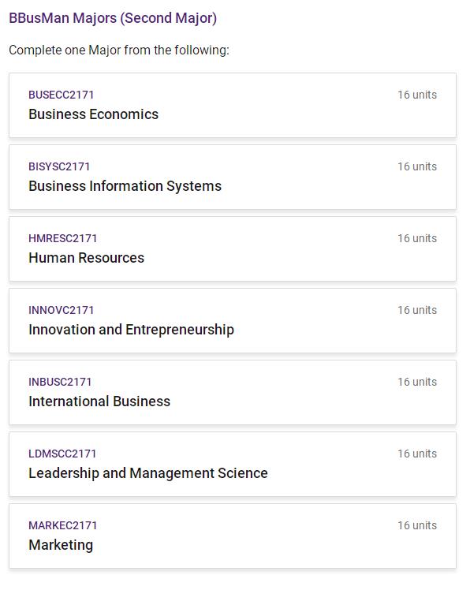Click the LDMSCC2171 code label

pos(62,454)
